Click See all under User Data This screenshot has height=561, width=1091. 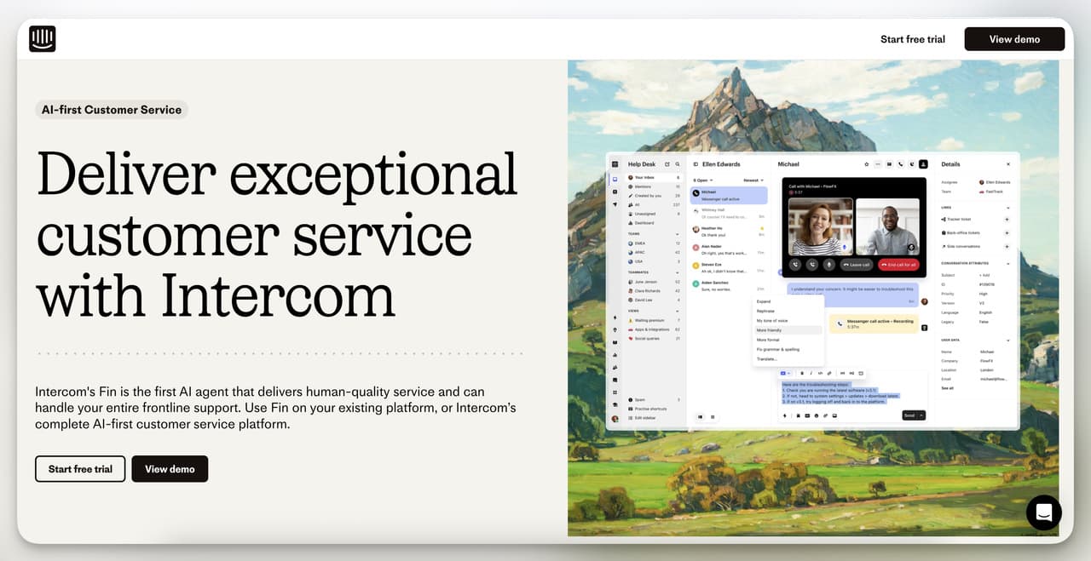pos(948,388)
